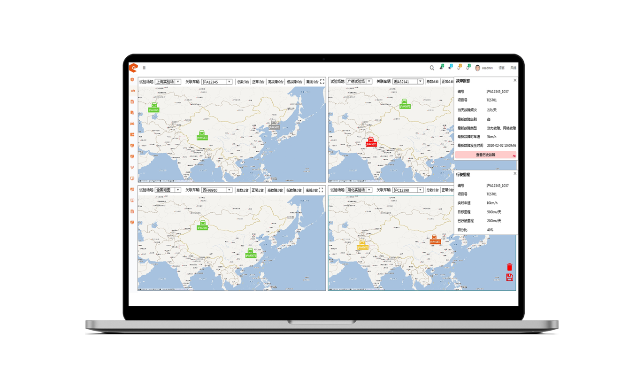Screen dimensions: 644x388
Task: Toggle fullscreen on the 上海实验场 map
Action: click(322, 82)
